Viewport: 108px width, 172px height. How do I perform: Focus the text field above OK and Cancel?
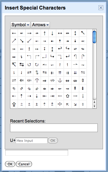coord(37,153)
